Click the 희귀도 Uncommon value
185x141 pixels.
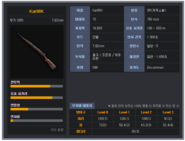[x=155, y=68]
